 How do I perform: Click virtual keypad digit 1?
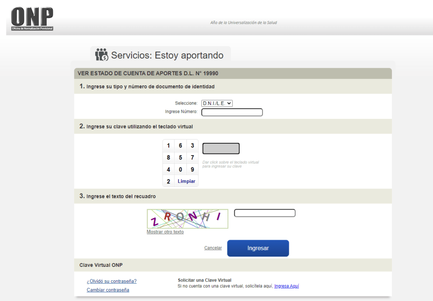168,145
